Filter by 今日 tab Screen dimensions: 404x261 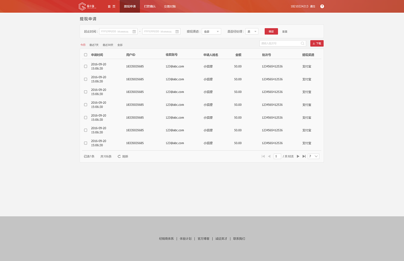pyautogui.click(x=83, y=45)
